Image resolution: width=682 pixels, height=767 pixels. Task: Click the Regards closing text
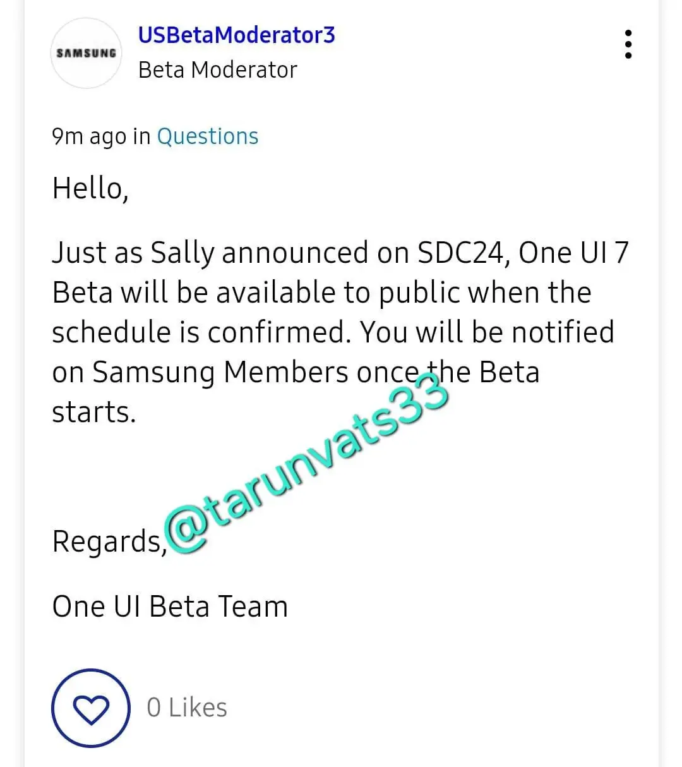click(x=108, y=541)
